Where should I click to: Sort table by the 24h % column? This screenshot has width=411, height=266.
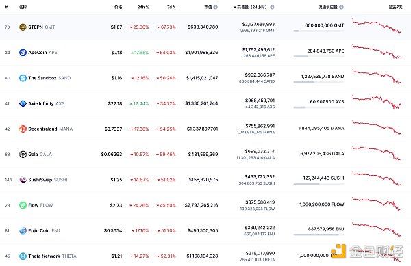pyautogui.click(x=143, y=7)
